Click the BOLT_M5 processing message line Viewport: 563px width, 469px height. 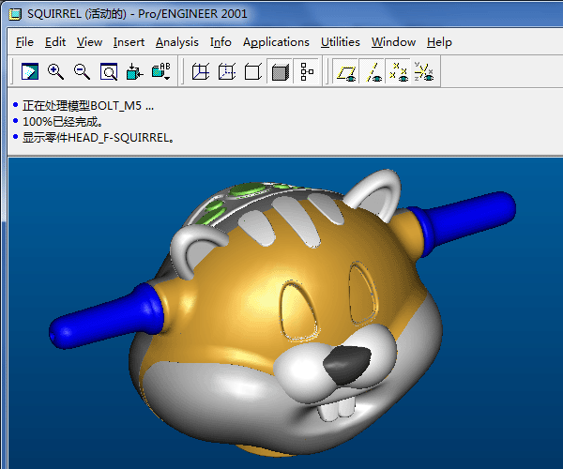88,106
